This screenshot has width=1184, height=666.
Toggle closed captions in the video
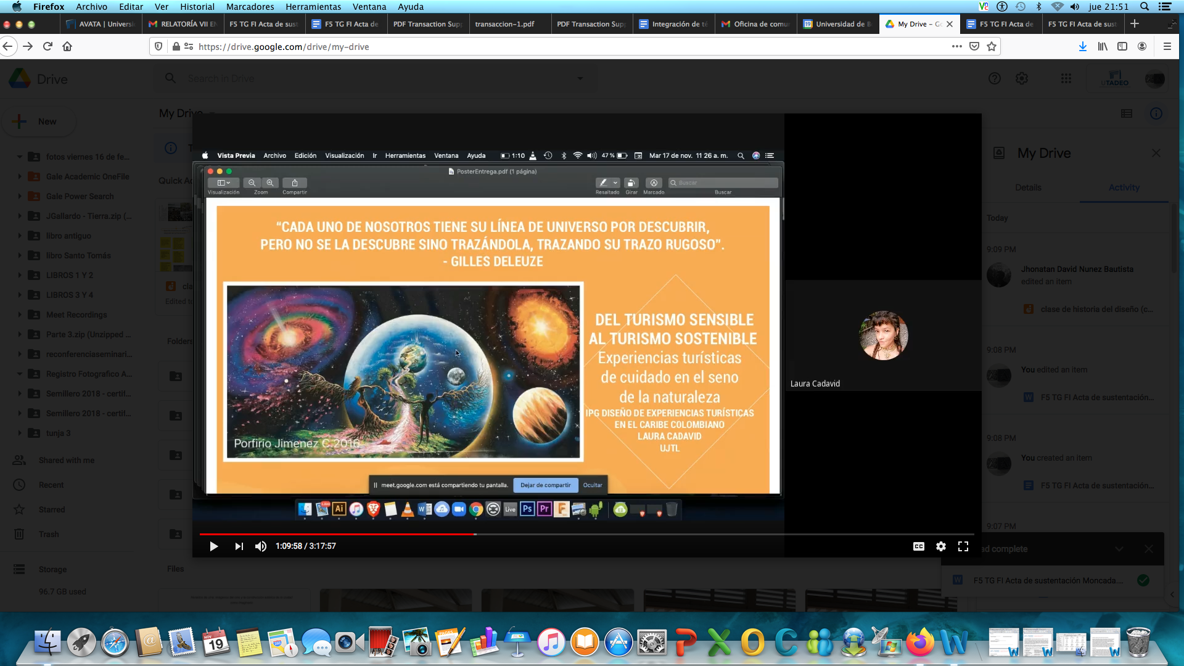pyautogui.click(x=918, y=546)
